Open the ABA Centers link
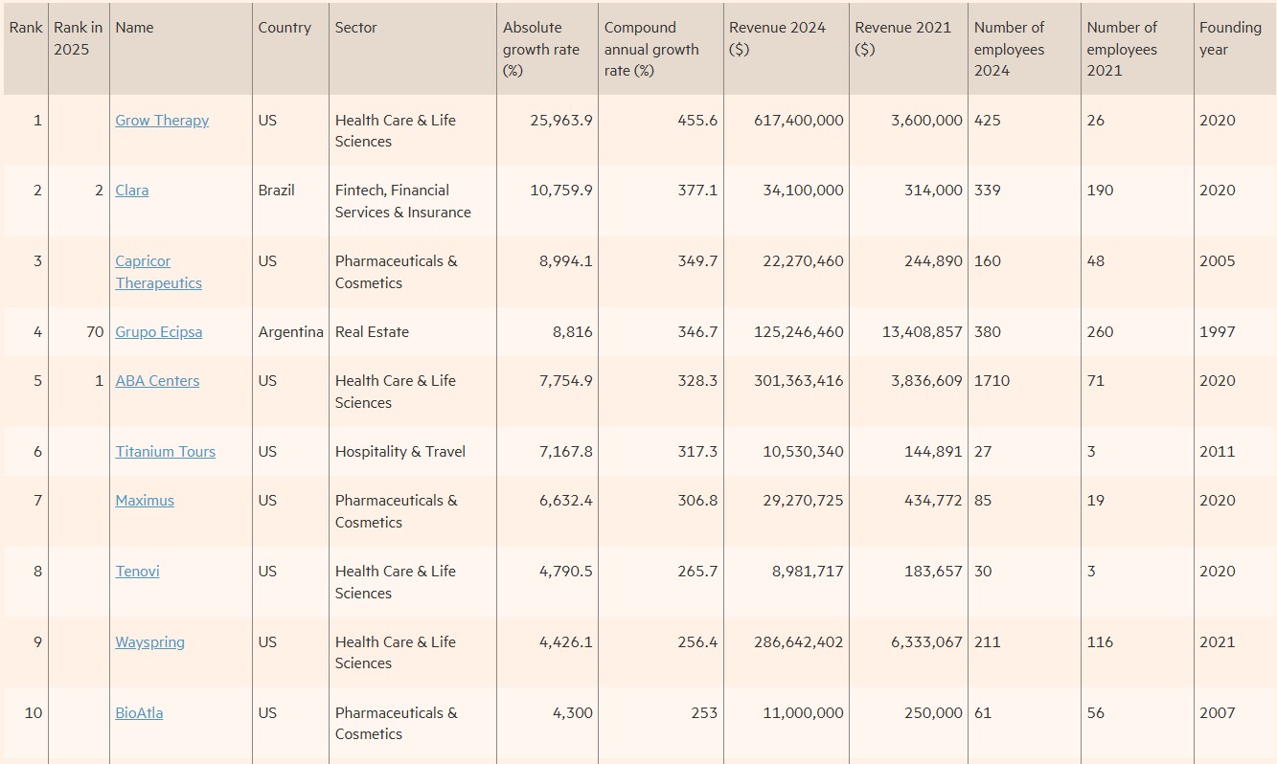Screen dimensions: 1277x764 point(157,381)
